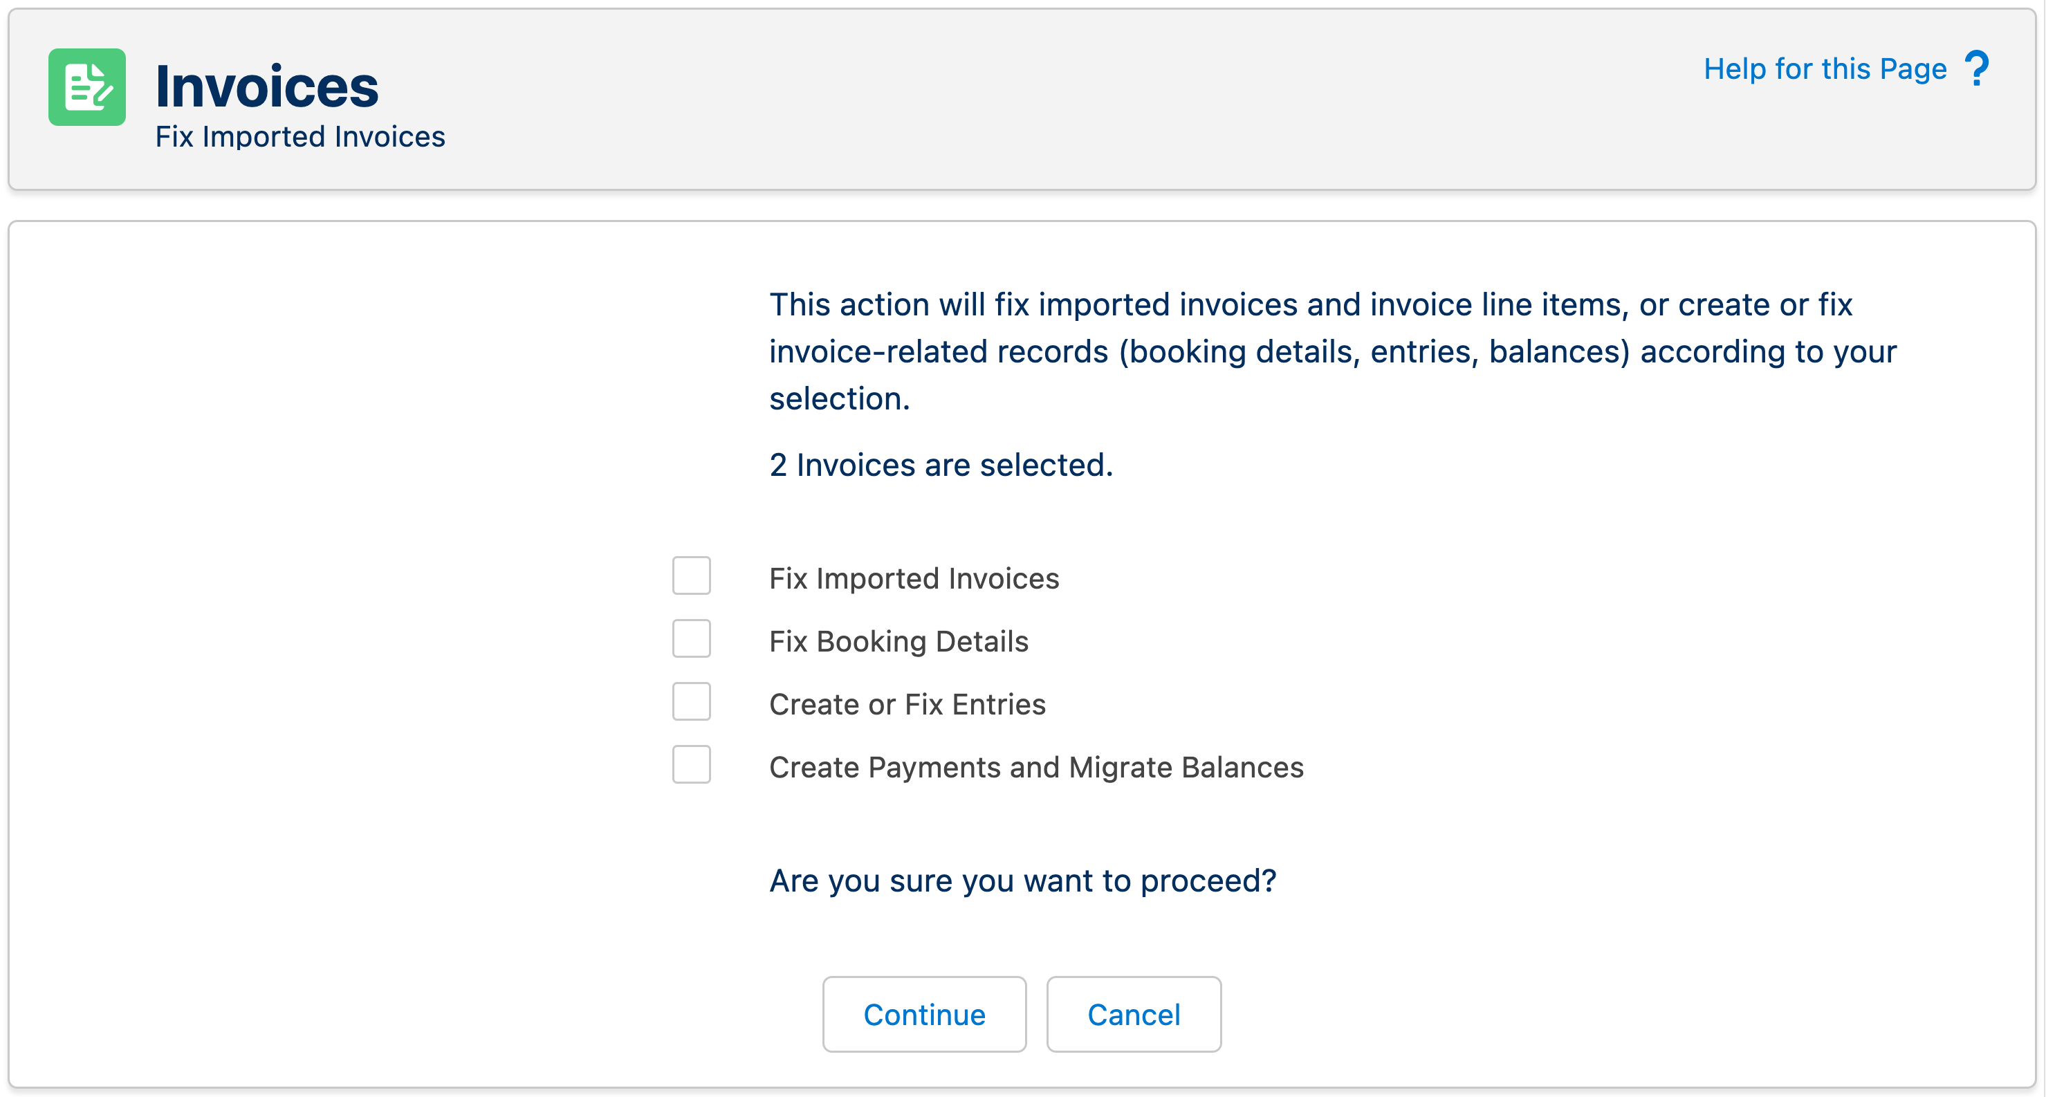Click the Fix Imported Invoices option label
The width and height of the screenshot is (2046, 1097).
pyautogui.click(x=914, y=578)
